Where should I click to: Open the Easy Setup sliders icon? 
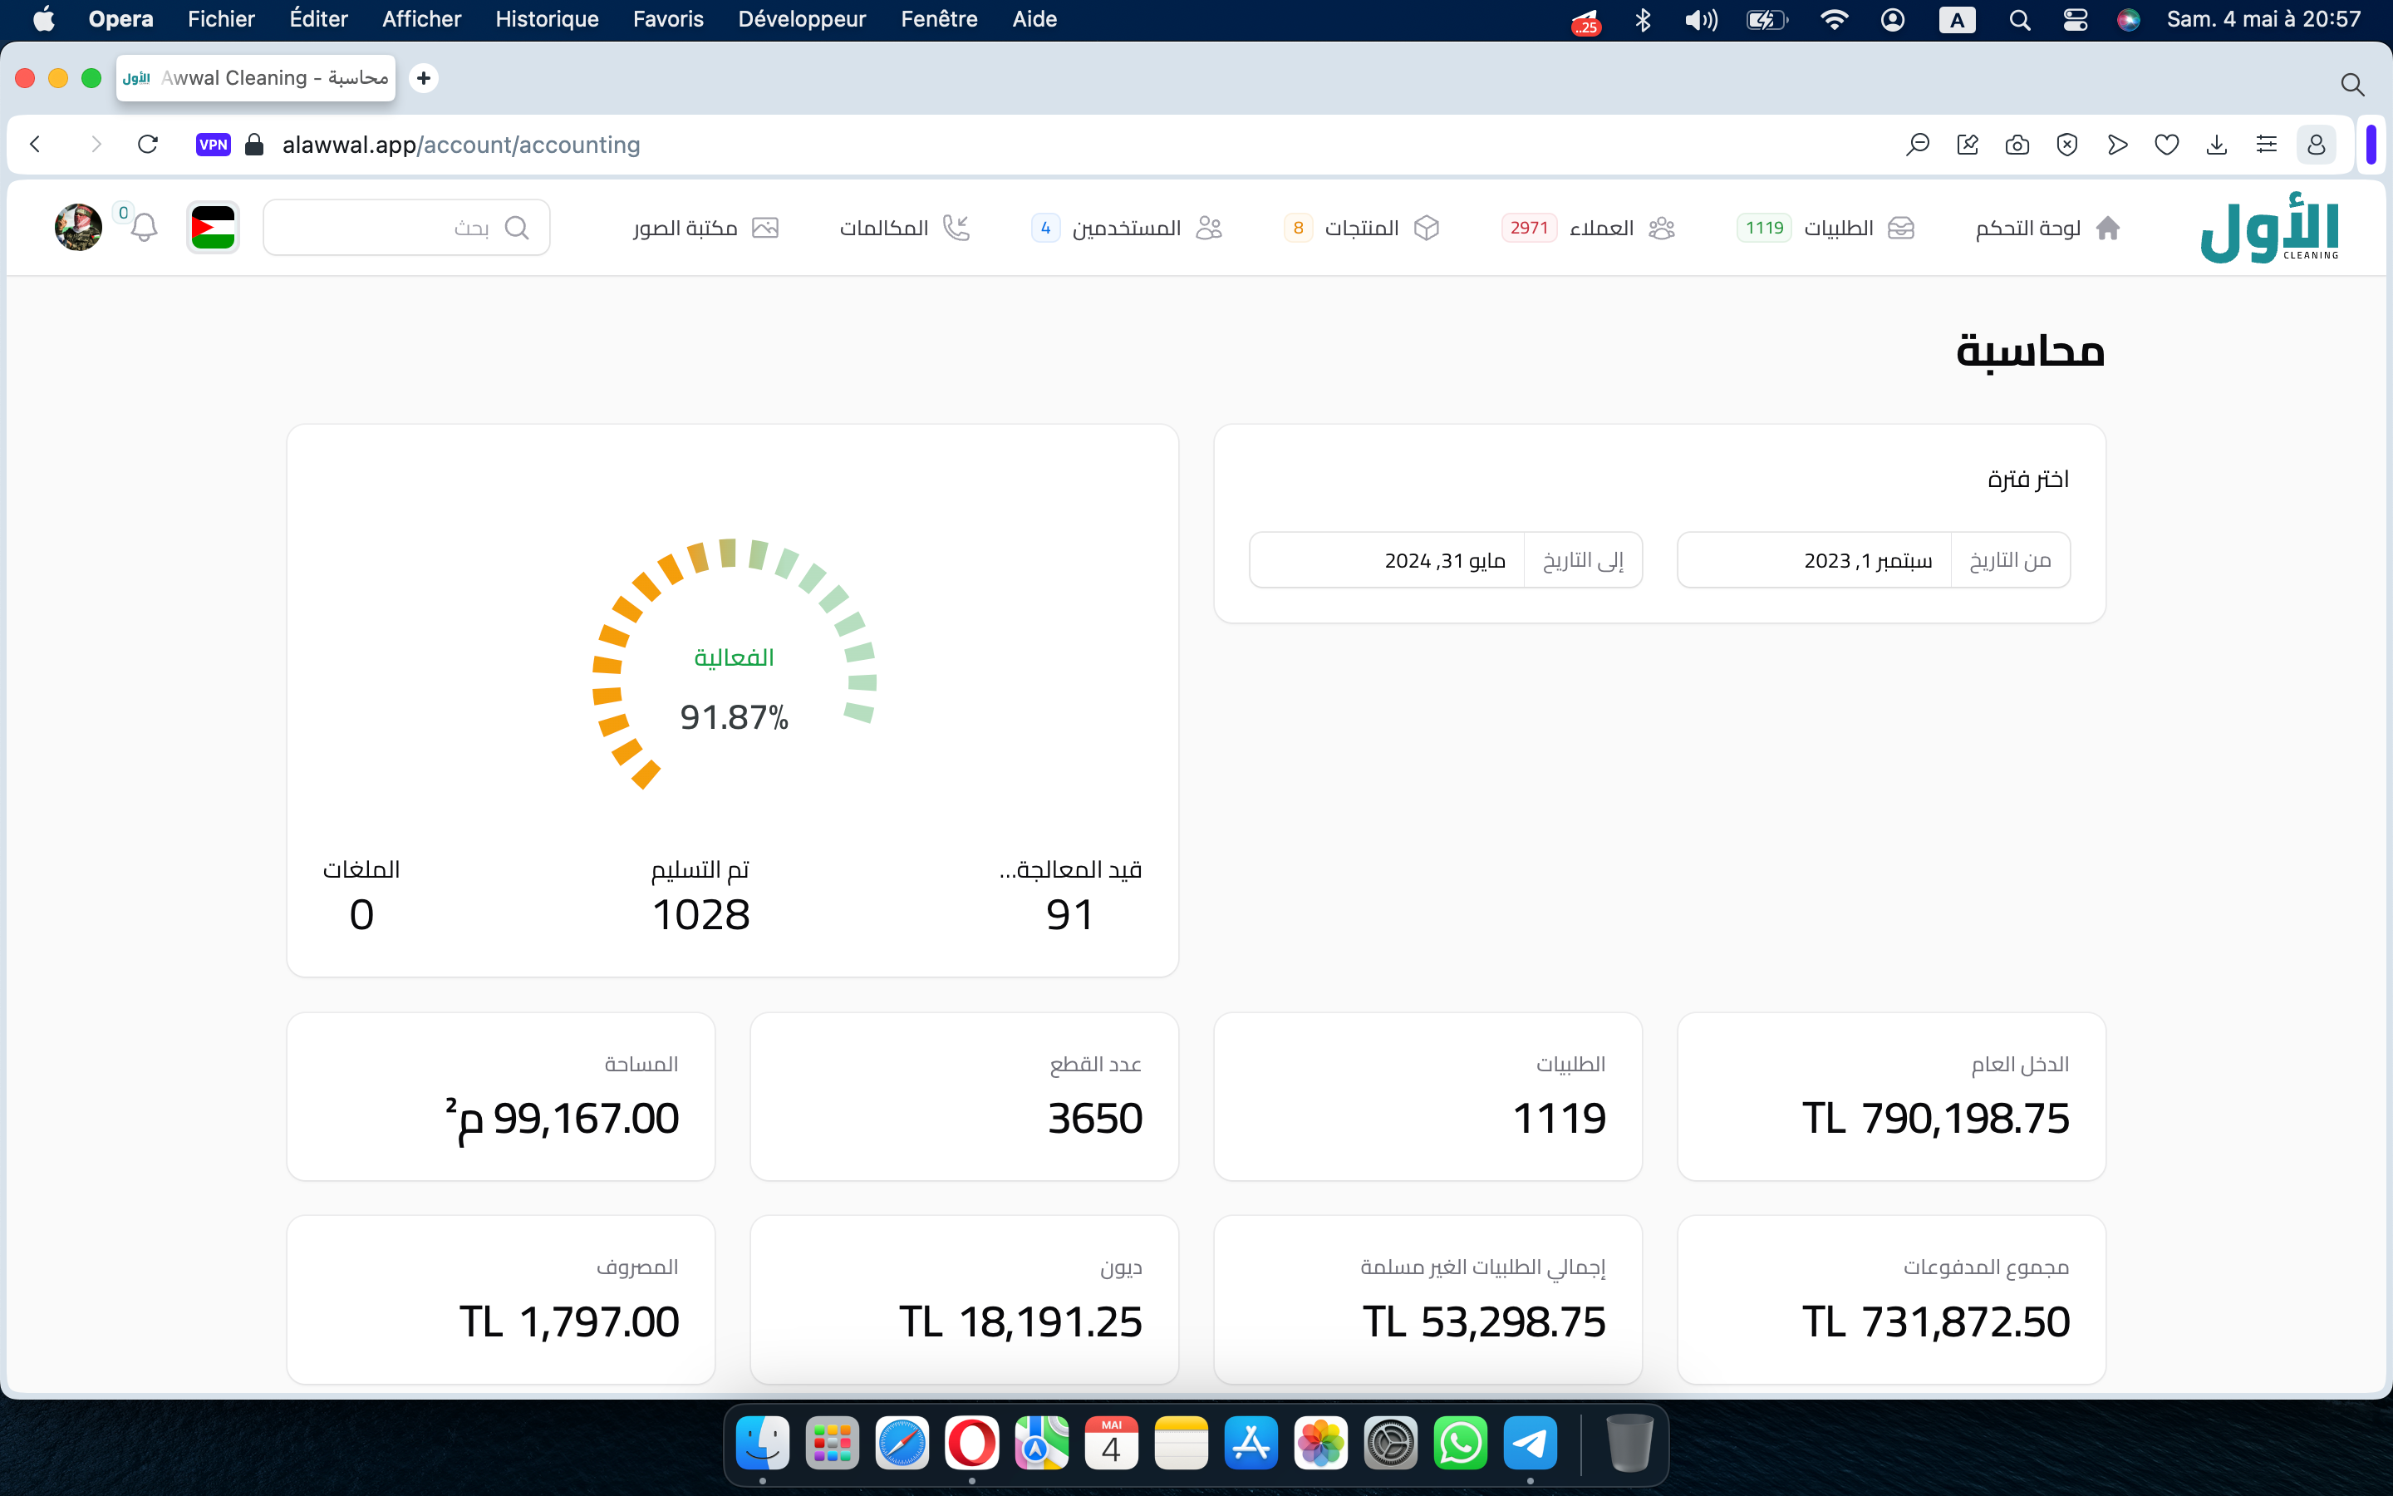click(x=2267, y=145)
